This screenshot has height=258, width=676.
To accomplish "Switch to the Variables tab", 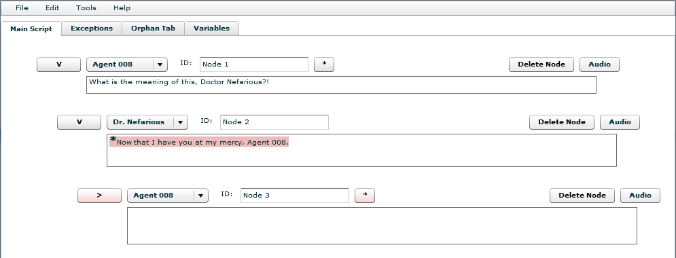I will pos(211,29).
